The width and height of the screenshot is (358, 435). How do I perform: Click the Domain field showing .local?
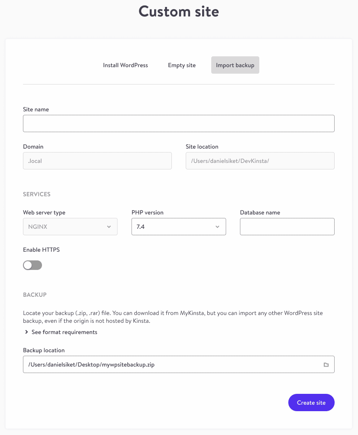point(97,160)
